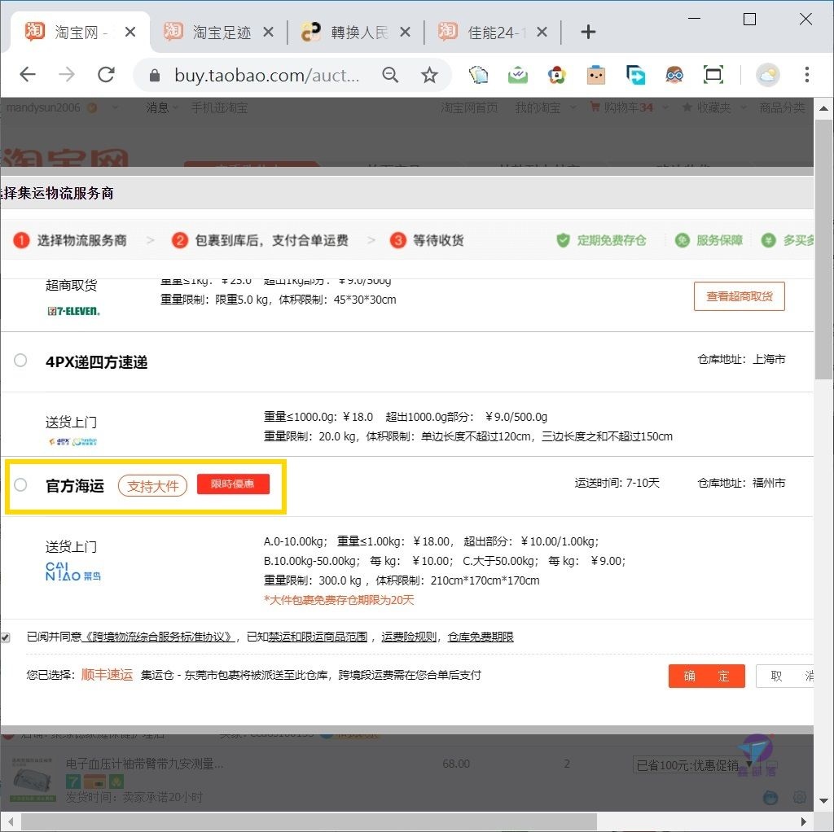Click the paper sheets extension icon
834x832 pixels.
(478, 75)
